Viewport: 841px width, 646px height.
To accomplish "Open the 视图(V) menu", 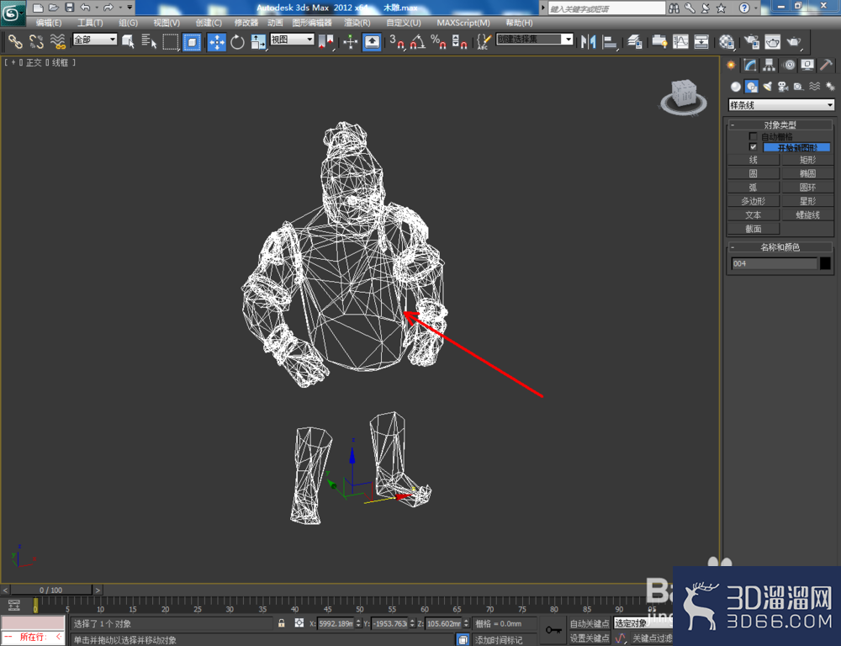I will (167, 23).
